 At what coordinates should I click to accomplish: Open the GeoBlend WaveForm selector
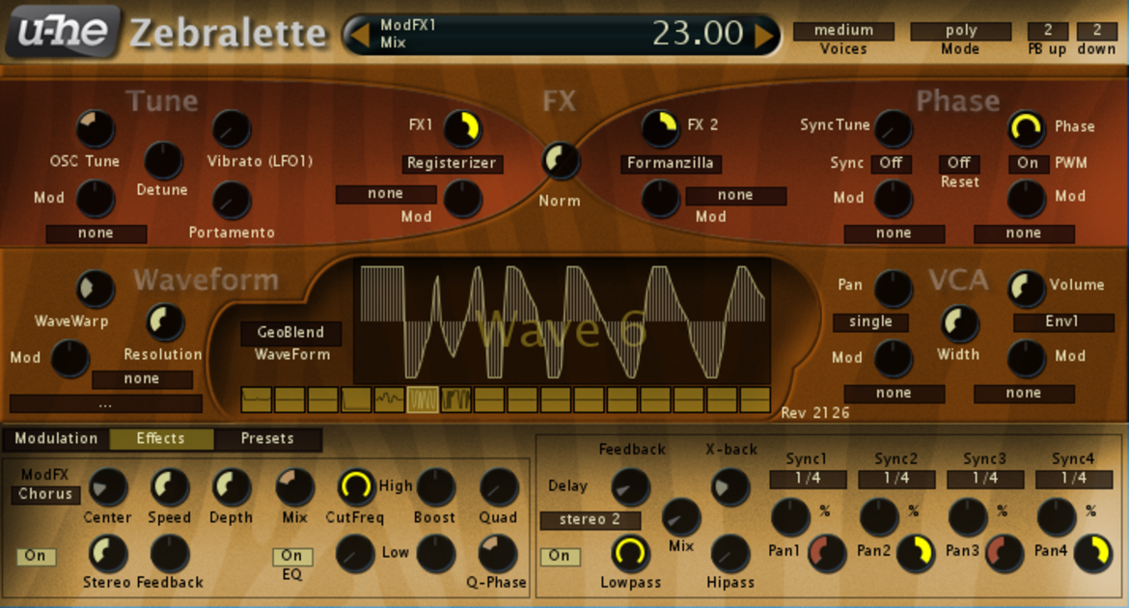(290, 333)
